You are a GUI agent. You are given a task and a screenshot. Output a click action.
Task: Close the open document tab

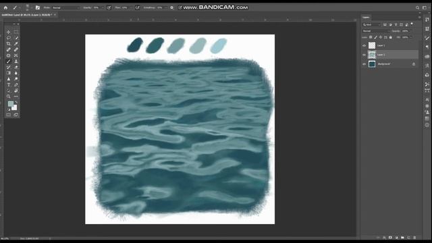(x=55, y=15)
